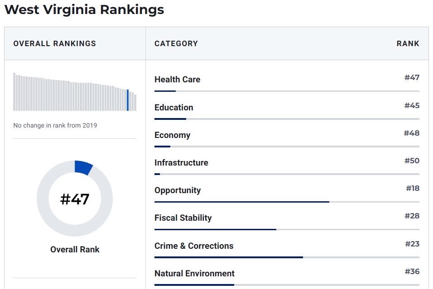Click the Opportunity category label
Screen dimensions: 433x289
click(x=177, y=190)
